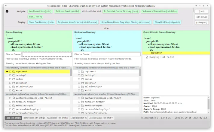This screenshot has height=132, width=214.
Task: Click the (ctrl-\) button
Action: point(202,11)
